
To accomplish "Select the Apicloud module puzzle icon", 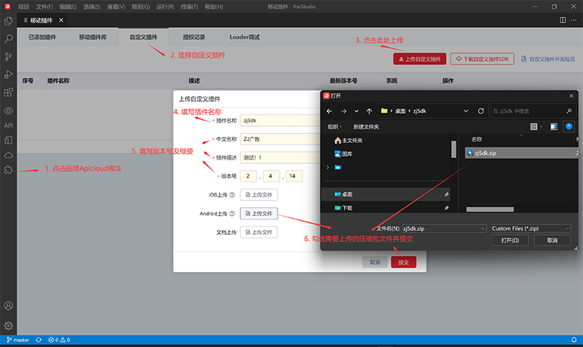I will pyautogui.click(x=8, y=170).
